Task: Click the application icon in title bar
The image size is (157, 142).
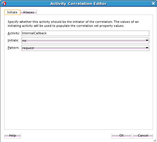Action: point(4,4)
